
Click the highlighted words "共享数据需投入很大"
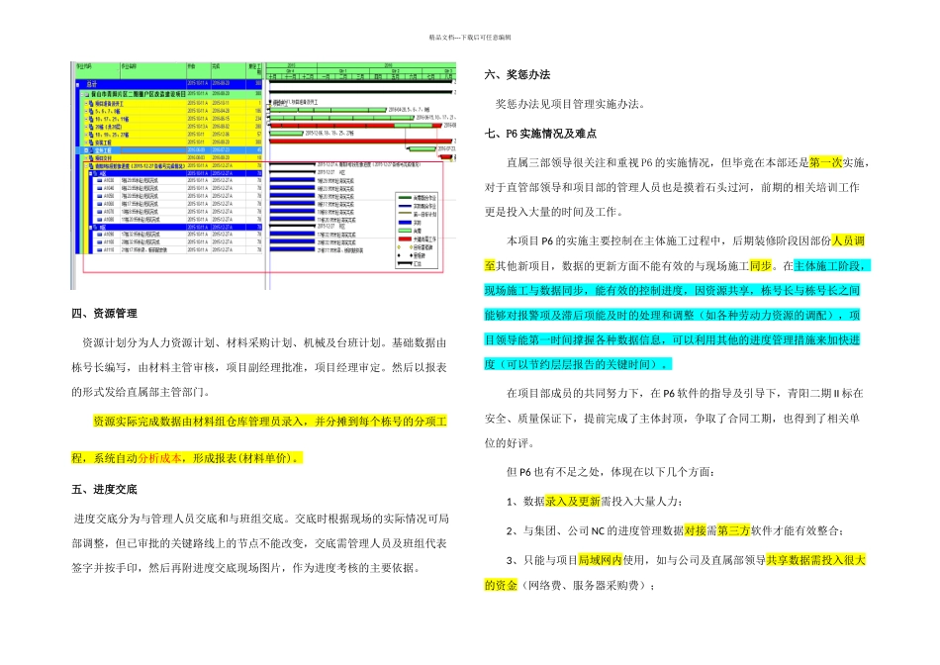[x=816, y=560]
